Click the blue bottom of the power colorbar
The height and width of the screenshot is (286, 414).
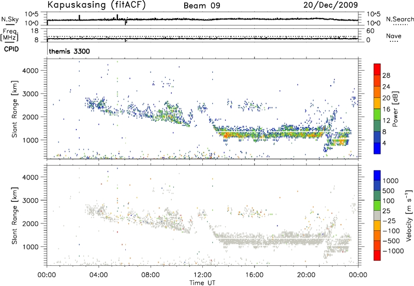point(377,148)
